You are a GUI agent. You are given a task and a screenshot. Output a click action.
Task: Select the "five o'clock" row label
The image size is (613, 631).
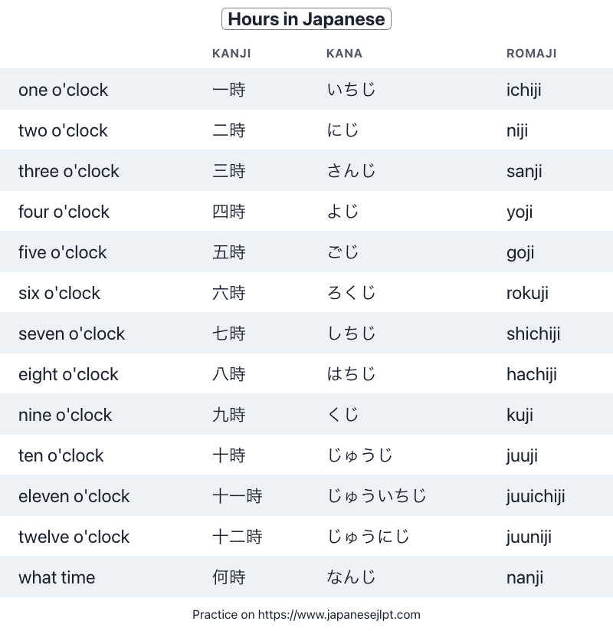tap(62, 252)
